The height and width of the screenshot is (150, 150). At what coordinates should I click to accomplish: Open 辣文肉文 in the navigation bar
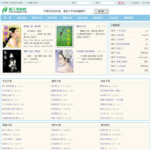tap(98, 18)
